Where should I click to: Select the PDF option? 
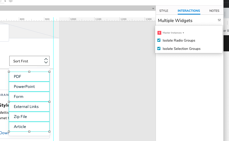click(29, 77)
